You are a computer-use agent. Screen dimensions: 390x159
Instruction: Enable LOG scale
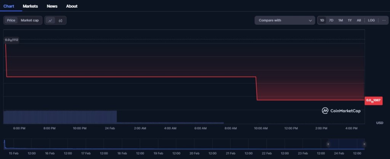[x=371, y=20]
